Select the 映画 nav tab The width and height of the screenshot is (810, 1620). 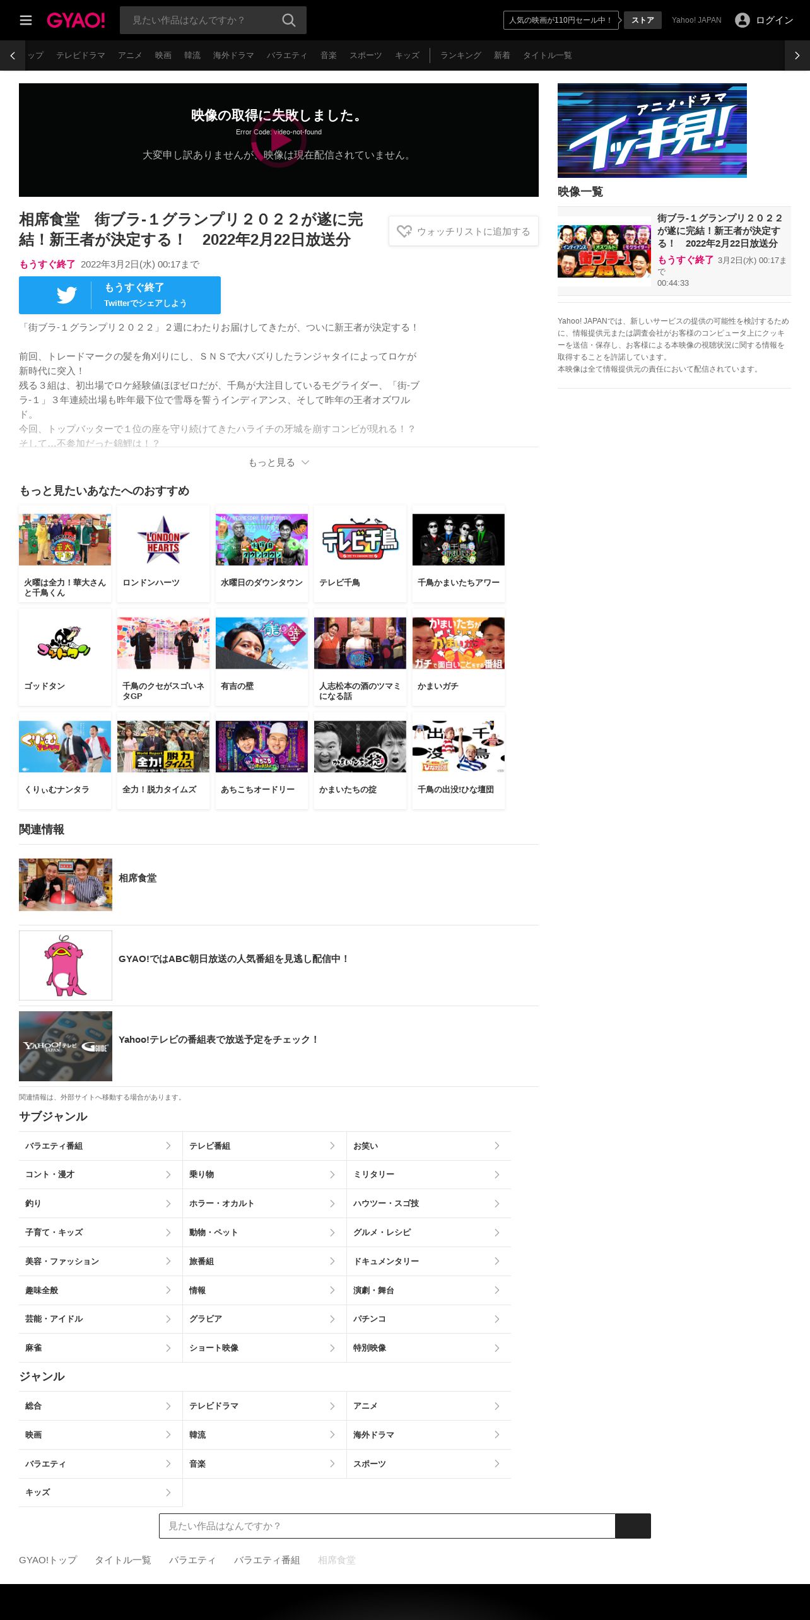(x=163, y=56)
